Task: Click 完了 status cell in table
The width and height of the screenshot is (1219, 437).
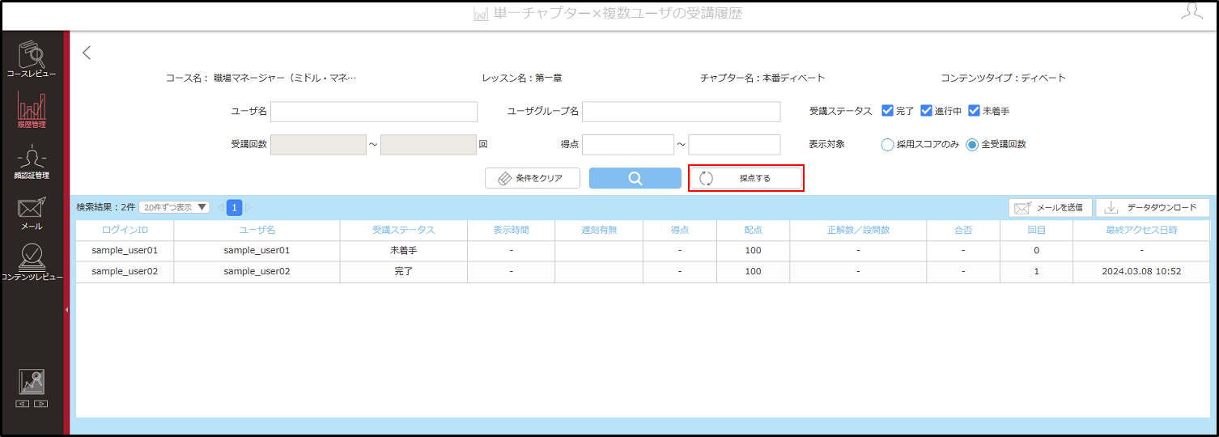Action: point(403,272)
